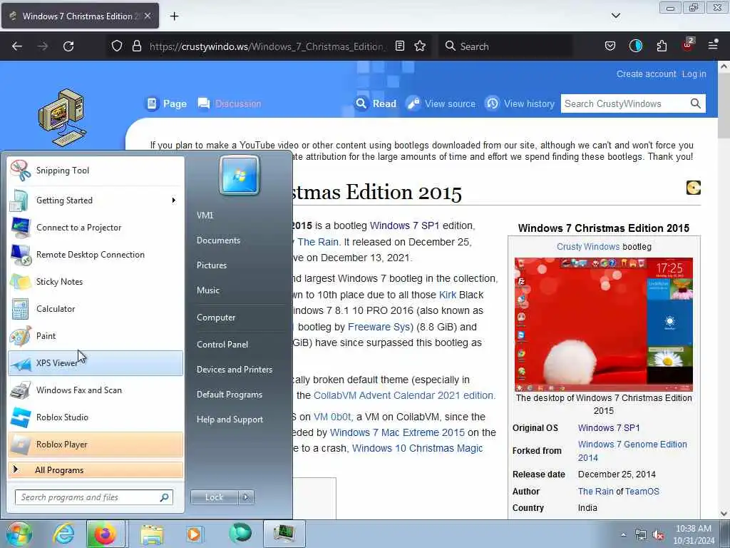
Task: Open desktop screenshot thumbnail in infobox
Action: coord(603,325)
